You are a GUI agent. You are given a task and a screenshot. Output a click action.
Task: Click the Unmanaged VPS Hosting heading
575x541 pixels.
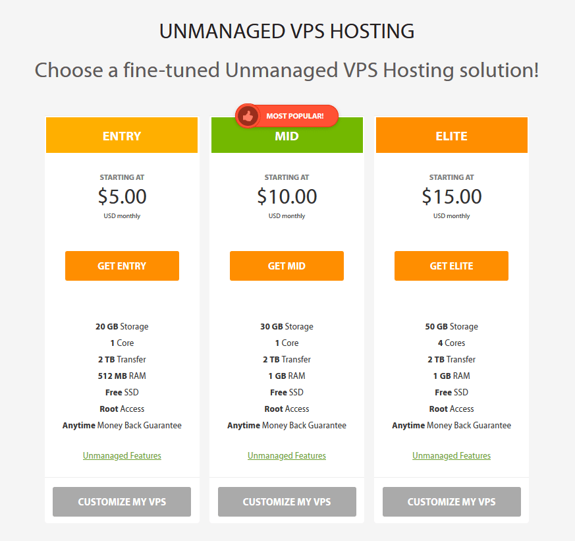(x=287, y=31)
